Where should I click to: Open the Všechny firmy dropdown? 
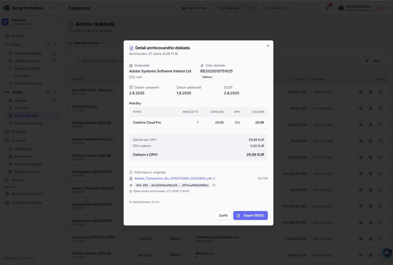point(196,8)
